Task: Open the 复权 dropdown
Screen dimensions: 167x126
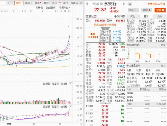Action: click(19, 3)
